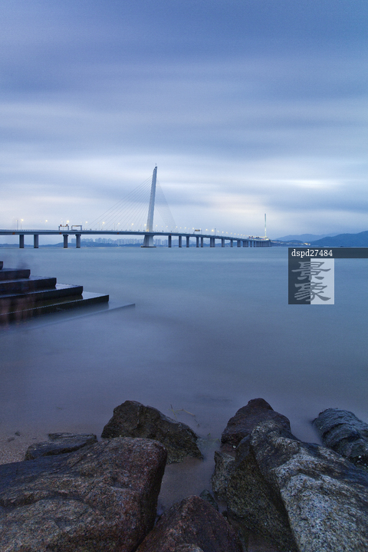Click the glowing street lamp at the bridge's left end
Image resolution: width=368 pixels, height=552 pixels.
21,220
